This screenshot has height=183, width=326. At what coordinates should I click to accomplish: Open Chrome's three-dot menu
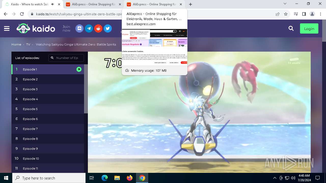[x=320, y=14]
